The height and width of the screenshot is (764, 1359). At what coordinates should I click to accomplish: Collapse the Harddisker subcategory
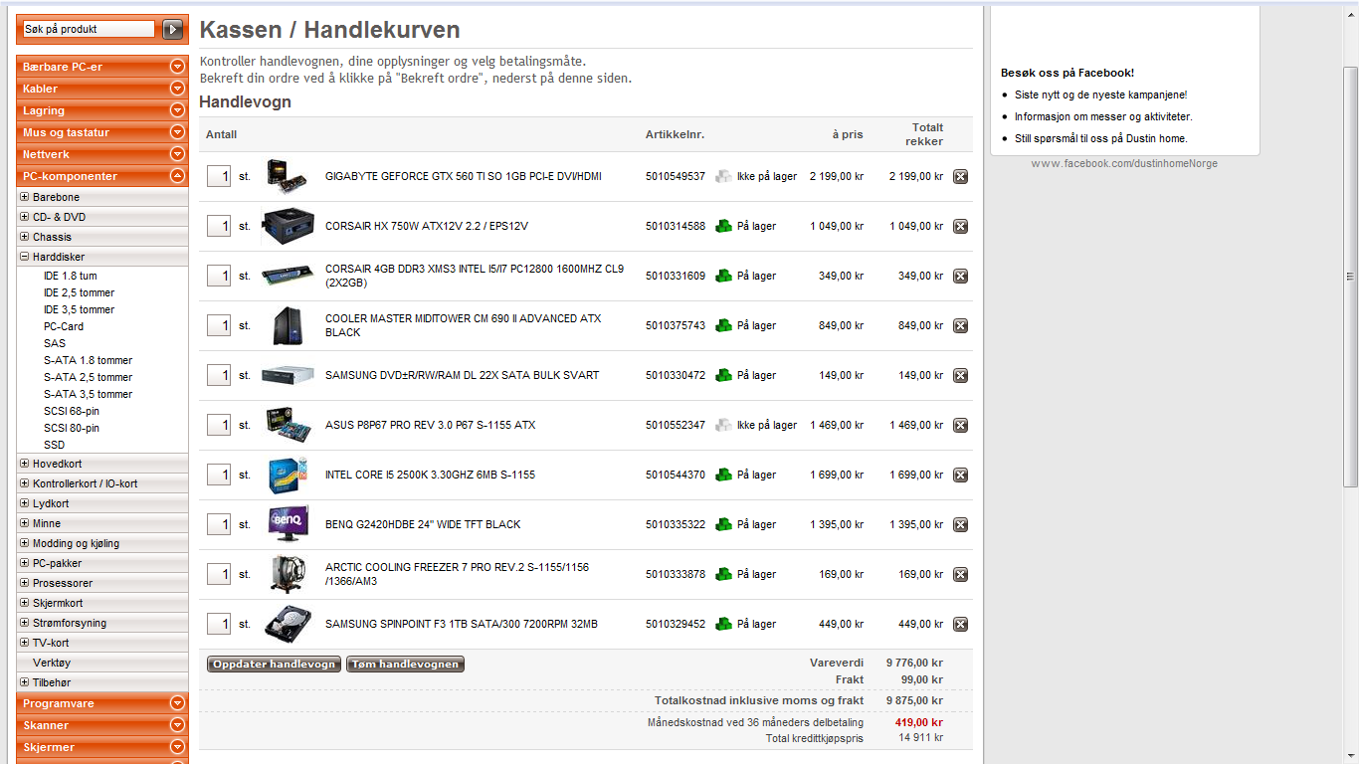click(25, 257)
